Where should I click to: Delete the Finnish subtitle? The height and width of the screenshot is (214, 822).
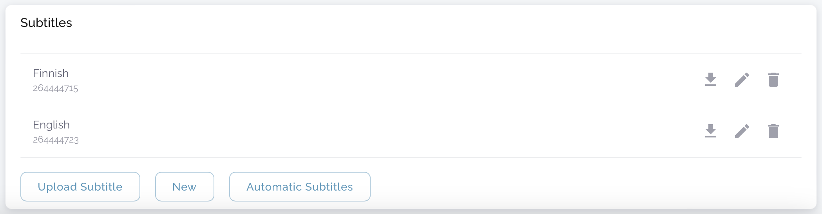point(773,80)
